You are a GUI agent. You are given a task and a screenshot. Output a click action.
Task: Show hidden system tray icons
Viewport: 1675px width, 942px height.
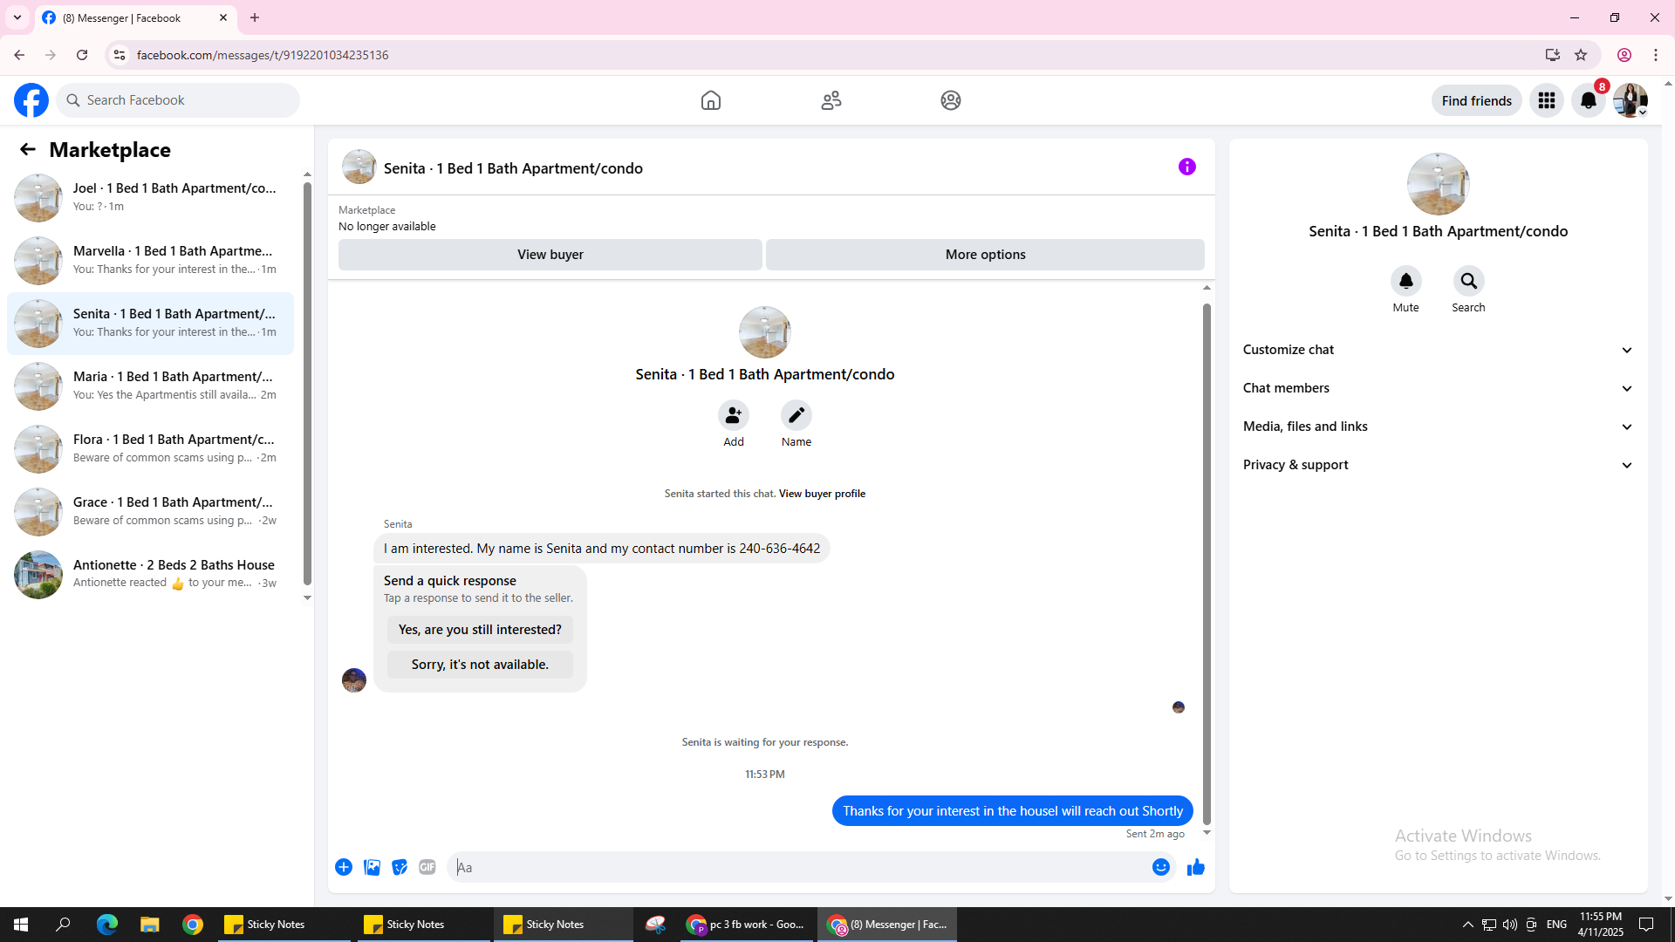pos(1468,925)
